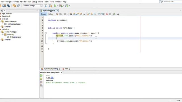
Task: Undo the last edit with the toolbar arrow
Action: (x=14, y=6)
